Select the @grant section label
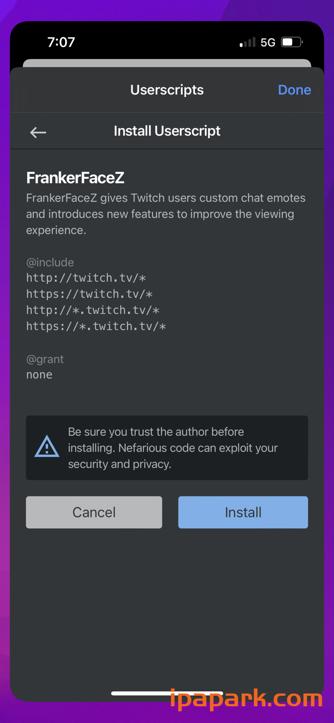The width and height of the screenshot is (334, 723). (45, 359)
